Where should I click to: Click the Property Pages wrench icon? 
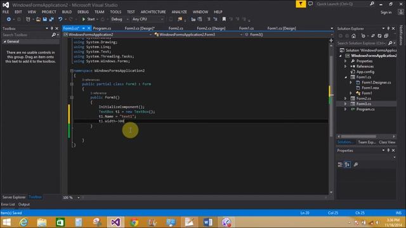[356, 165]
